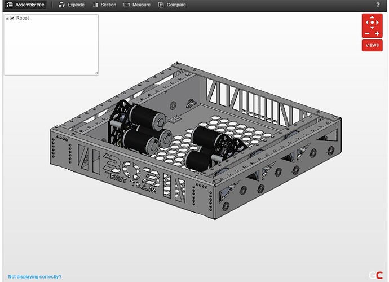Click the 'Not displaying correctly?' link

click(35, 276)
